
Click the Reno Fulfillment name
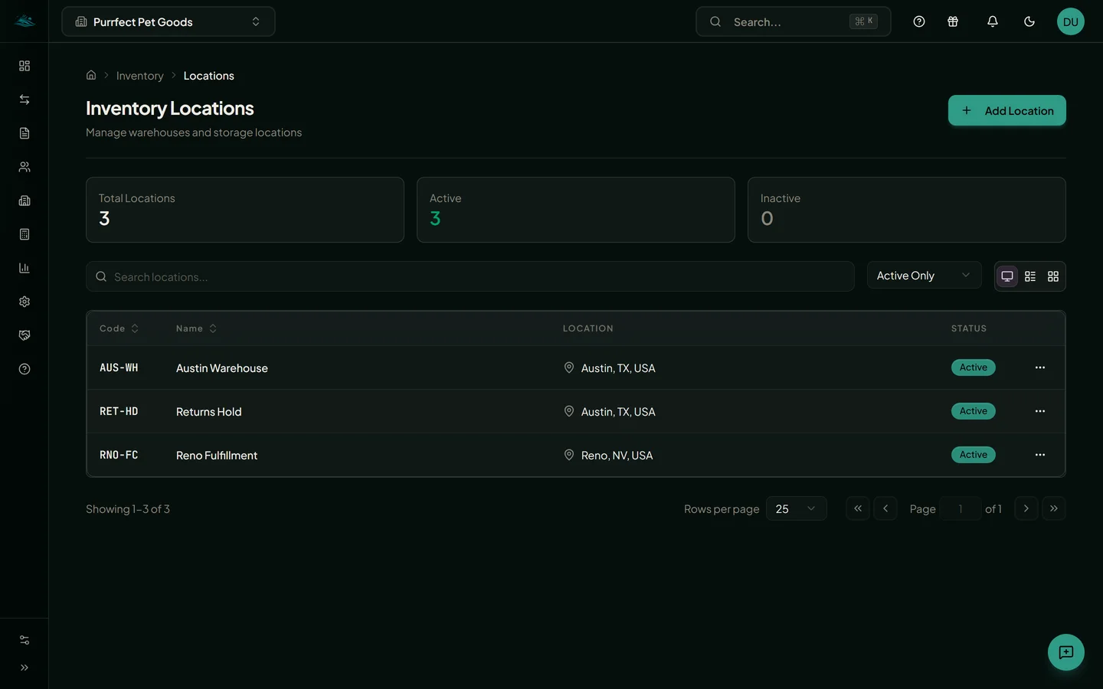(217, 456)
